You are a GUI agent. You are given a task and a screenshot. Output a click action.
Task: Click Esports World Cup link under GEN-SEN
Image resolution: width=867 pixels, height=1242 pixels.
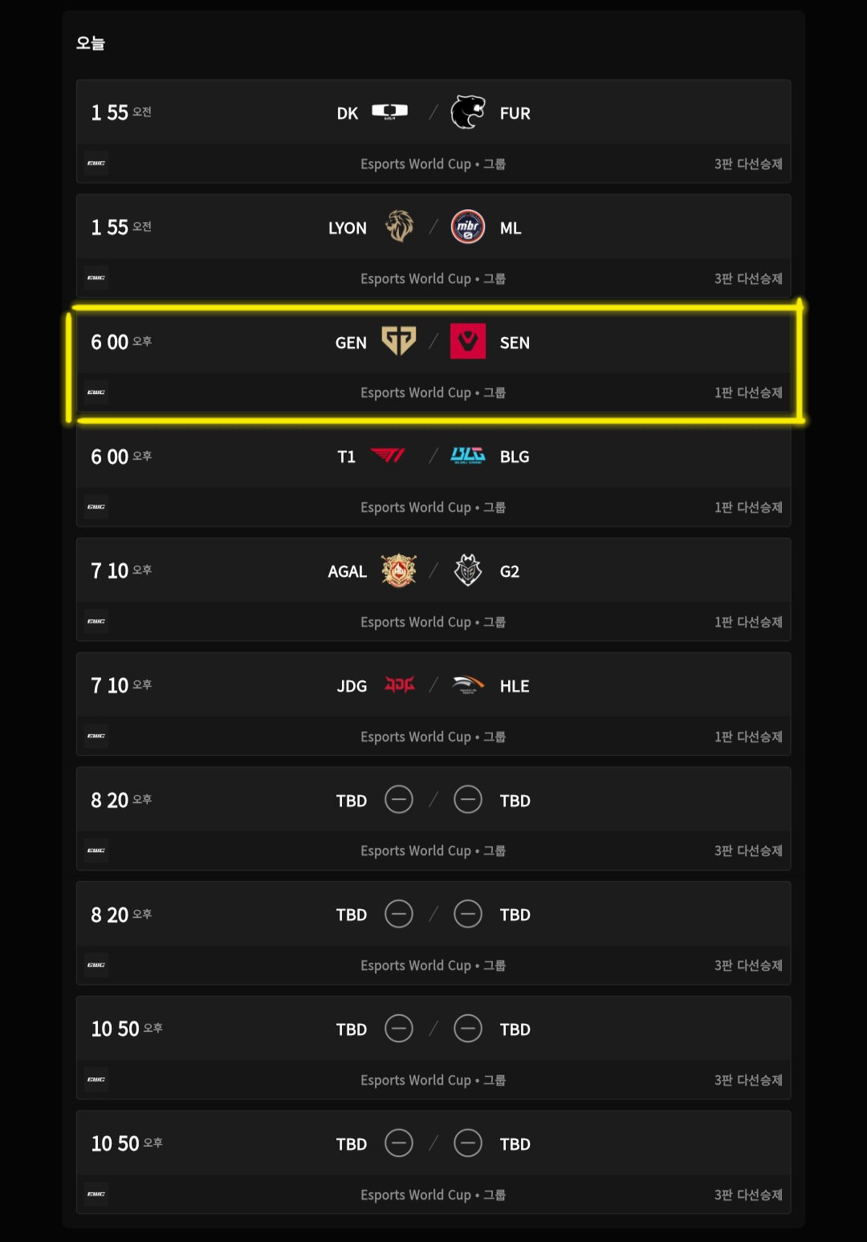tap(433, 392)
